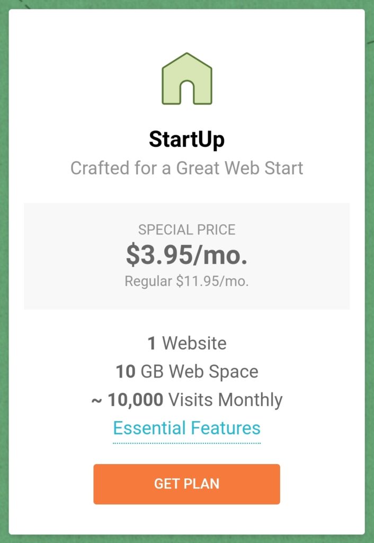Image resolution: width=374 pixels, height=543 pixels.
Task: Click the 10 GB Web Space feature
Action: click(187, 372)
